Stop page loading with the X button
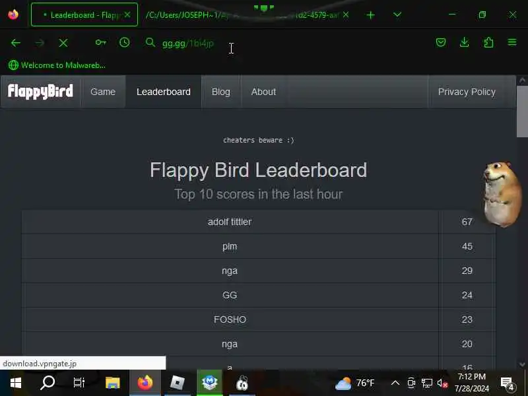Image resolution: width=528 pixels, height=396 pixels. pyautogui.click(x=63, y=43)
